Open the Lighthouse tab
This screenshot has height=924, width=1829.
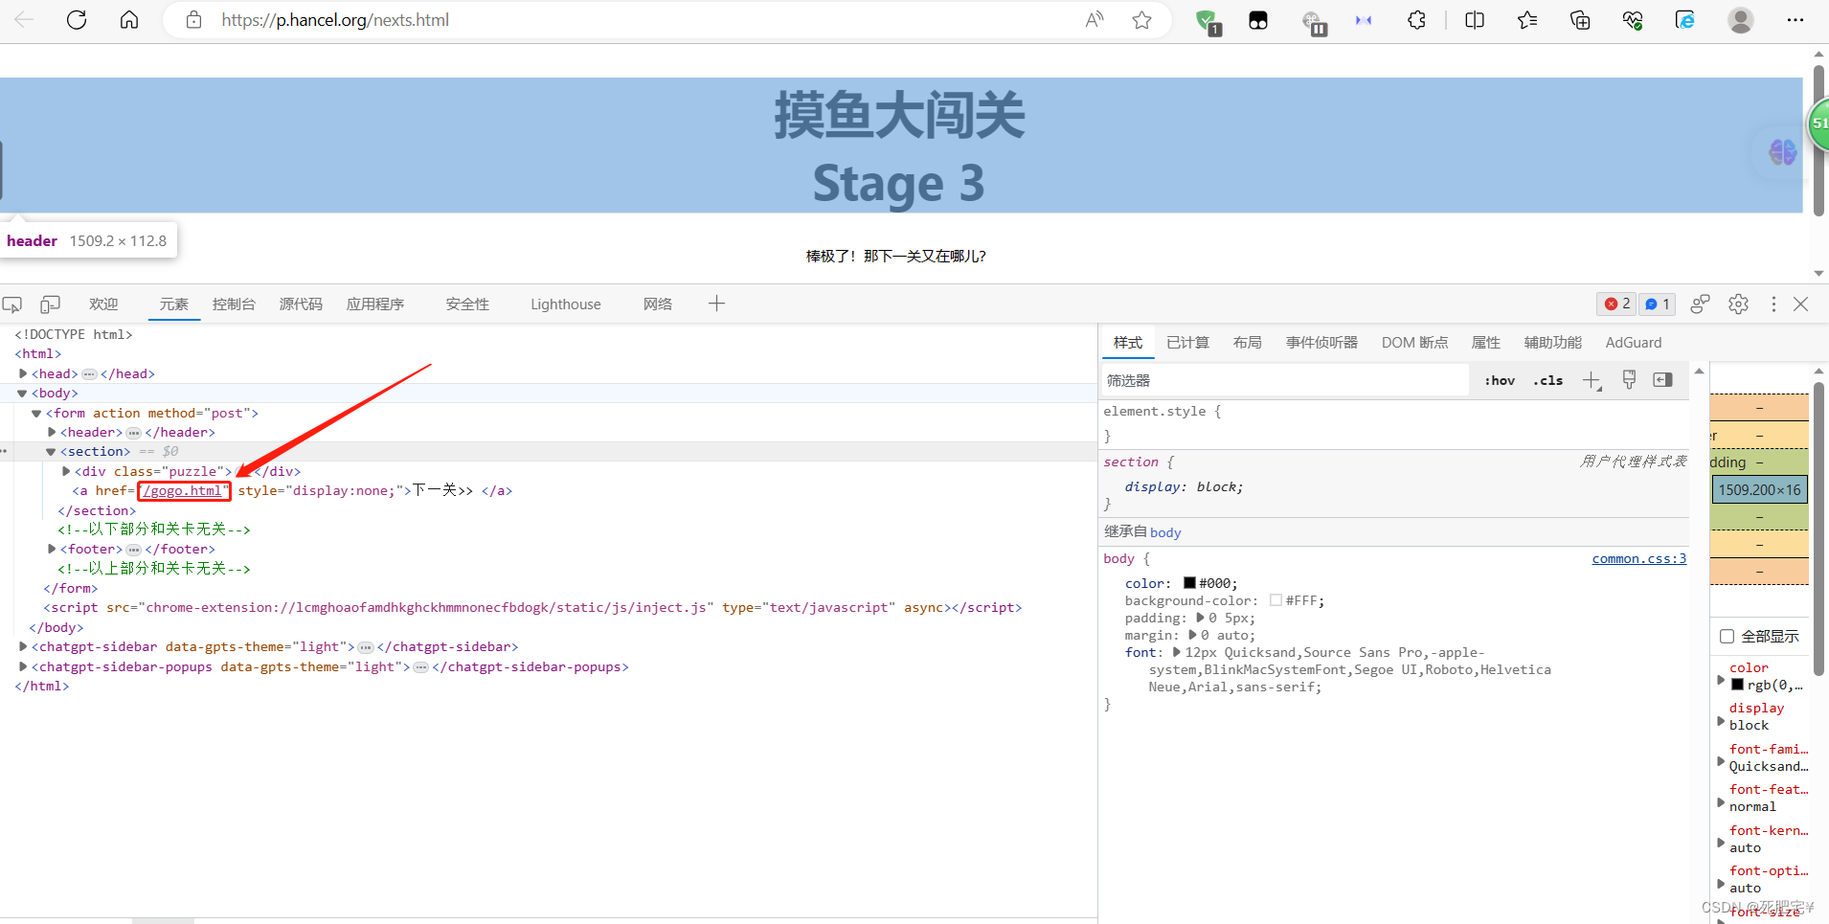566,304
